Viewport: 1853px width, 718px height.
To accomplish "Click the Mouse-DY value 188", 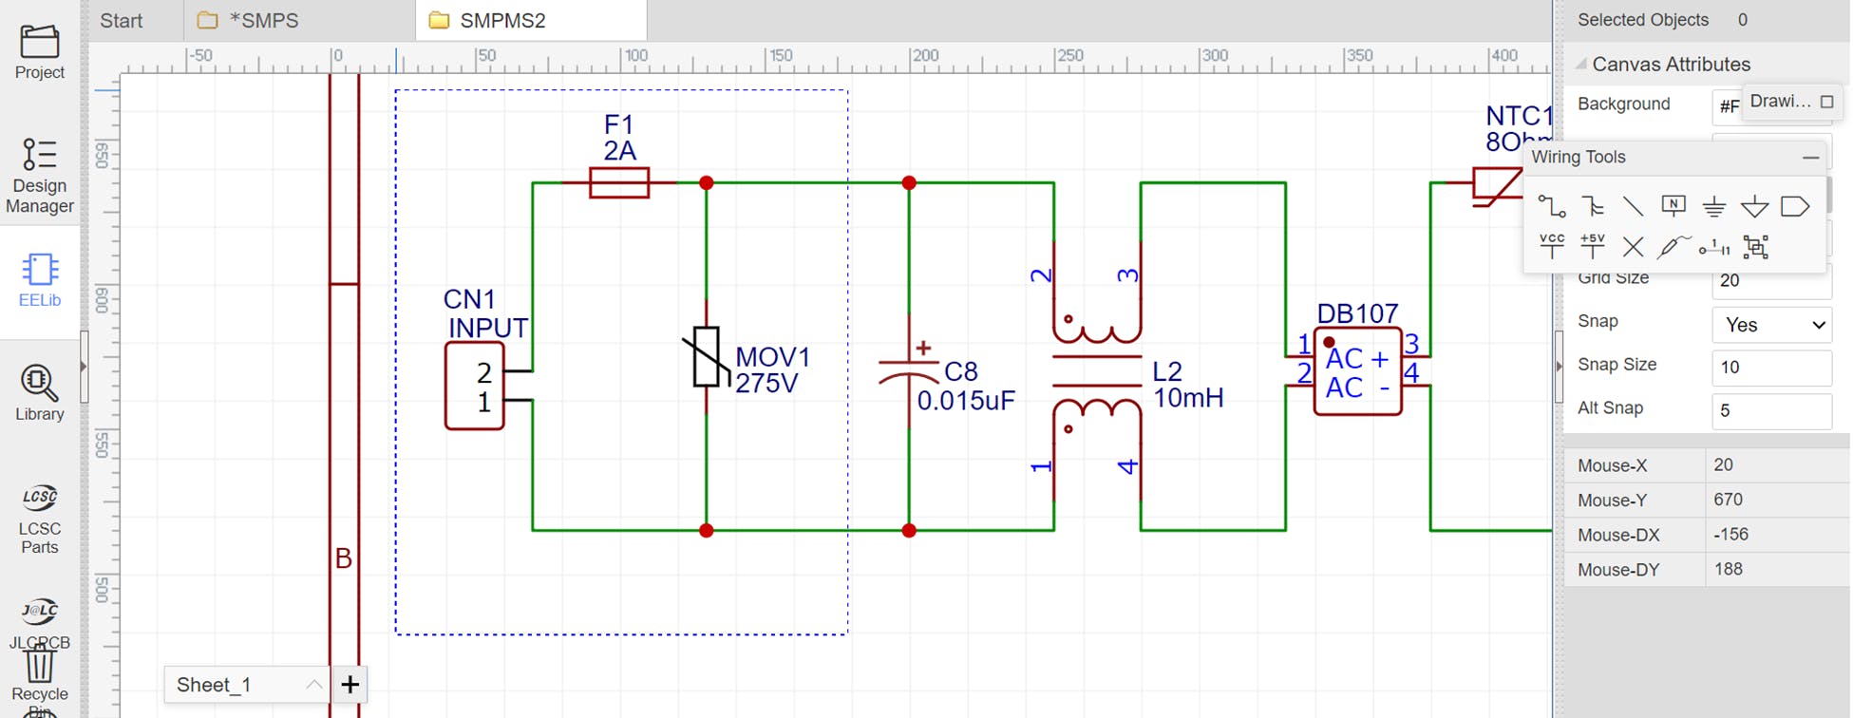I will (1728, 569).
